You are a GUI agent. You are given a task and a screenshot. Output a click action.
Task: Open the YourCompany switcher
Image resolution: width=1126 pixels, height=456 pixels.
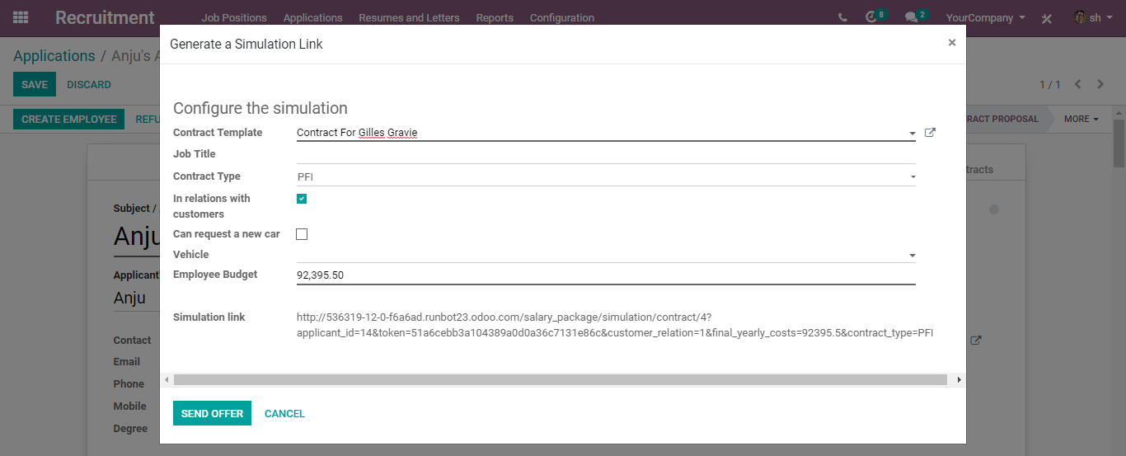pyautogui.click(x=986, y=17)
